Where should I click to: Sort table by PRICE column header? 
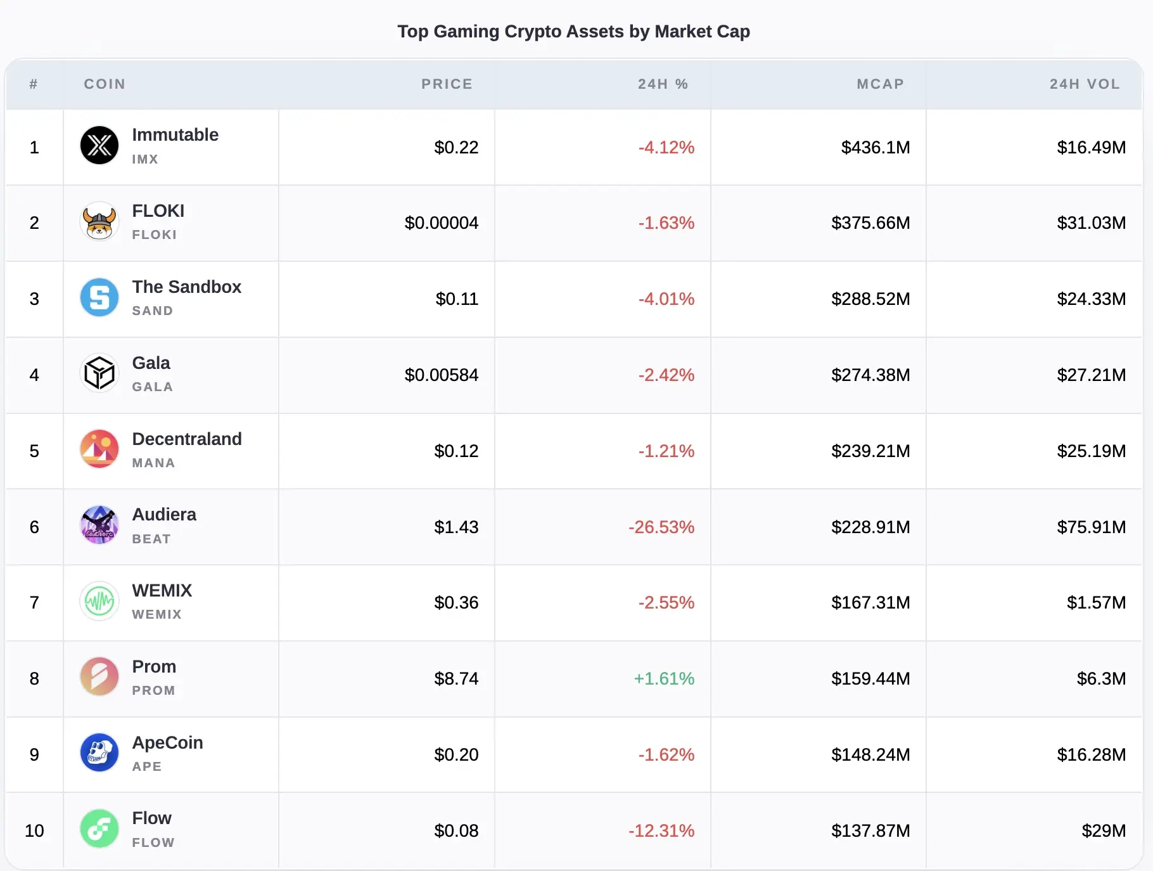point(447,84)
